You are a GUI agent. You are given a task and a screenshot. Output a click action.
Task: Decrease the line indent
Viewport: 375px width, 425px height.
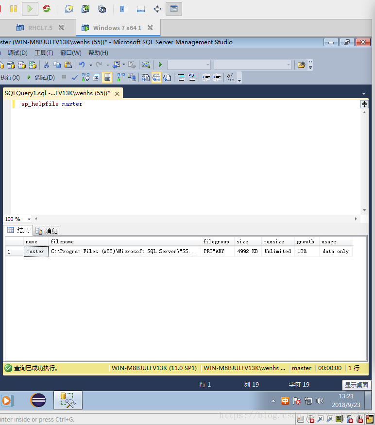[x=206, y=78]
